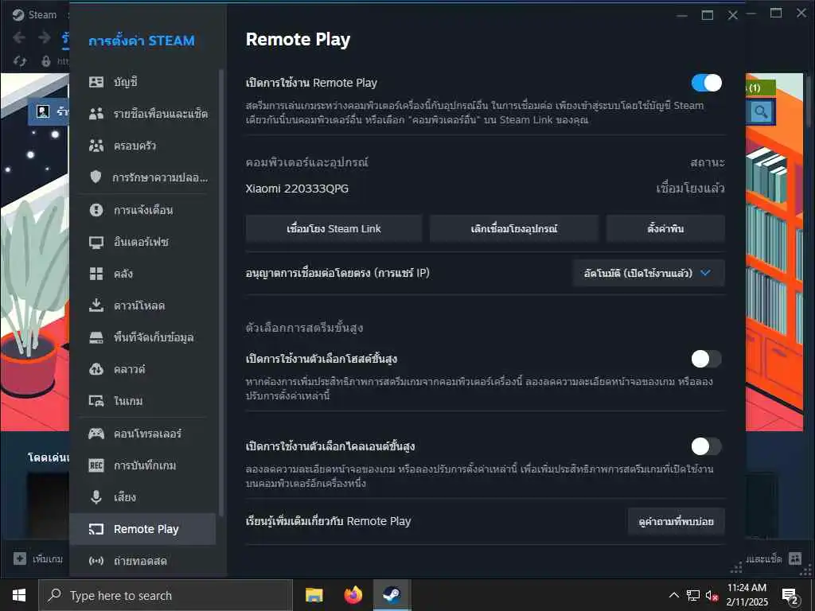Click the คอนโทรลเลอร์ gamepad icon

[x=96, y=434]
